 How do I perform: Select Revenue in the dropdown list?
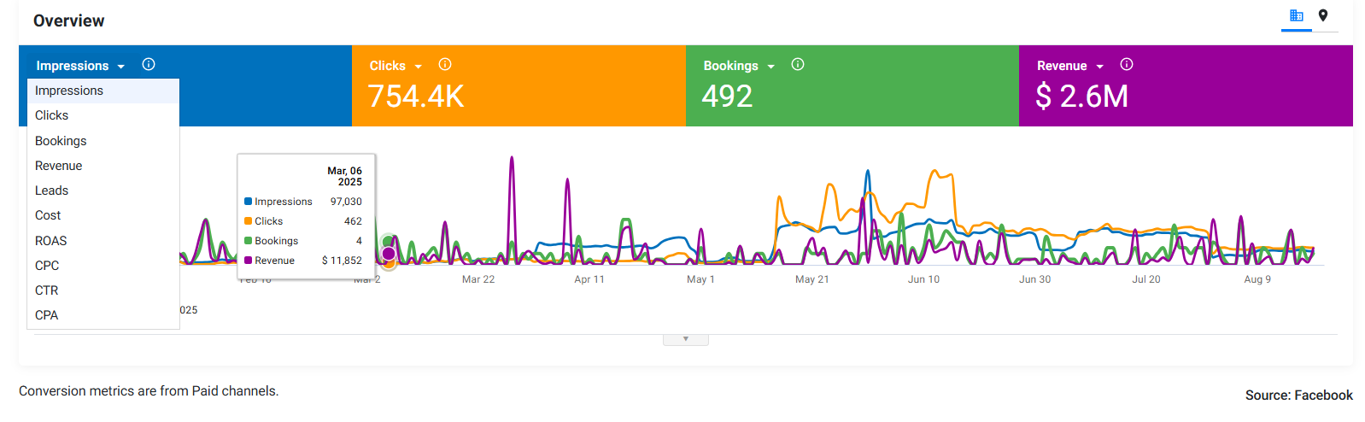pos(103,166)
